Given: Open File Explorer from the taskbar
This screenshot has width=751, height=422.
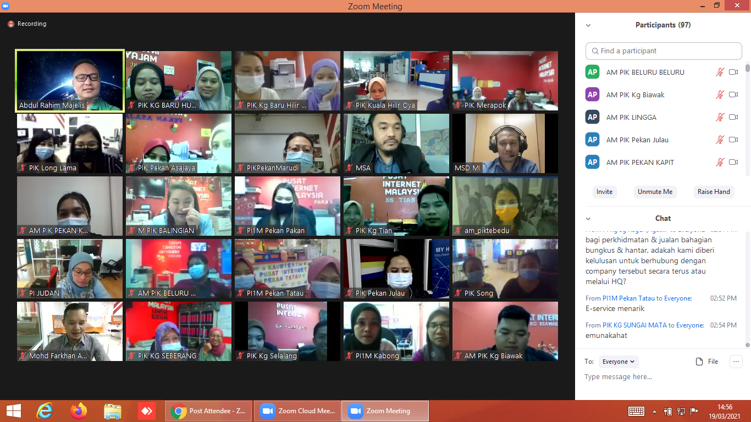Looking at the screenshot, I should tap(113, 410).
